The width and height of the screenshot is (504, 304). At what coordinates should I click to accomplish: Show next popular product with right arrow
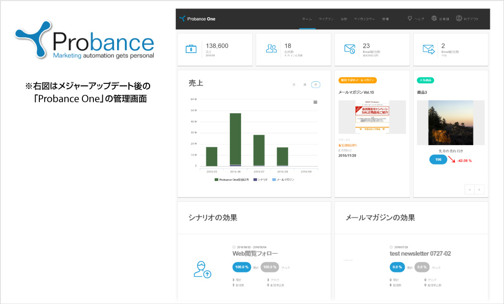pyautogui.click(x=479, y=189)
